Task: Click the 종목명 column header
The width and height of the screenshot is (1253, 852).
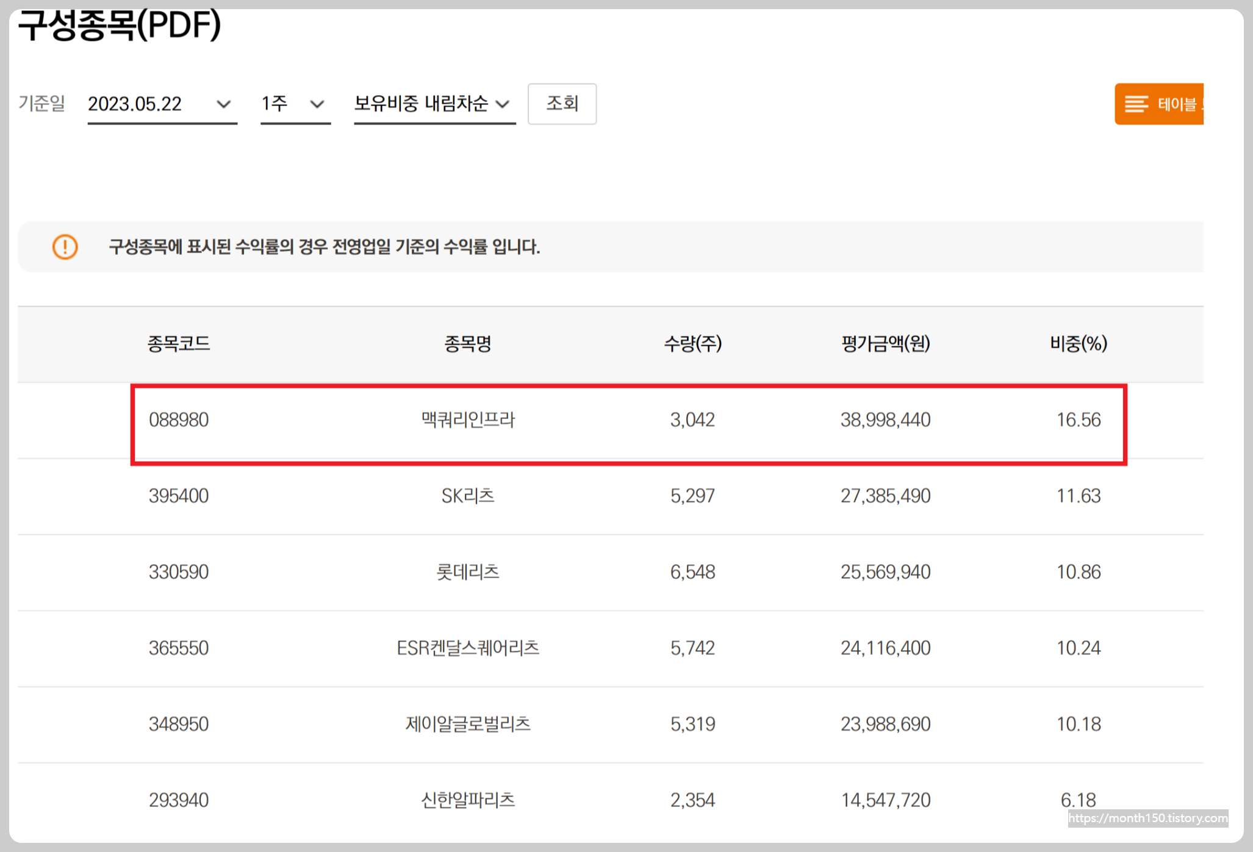Action: (x=467, y=344)
